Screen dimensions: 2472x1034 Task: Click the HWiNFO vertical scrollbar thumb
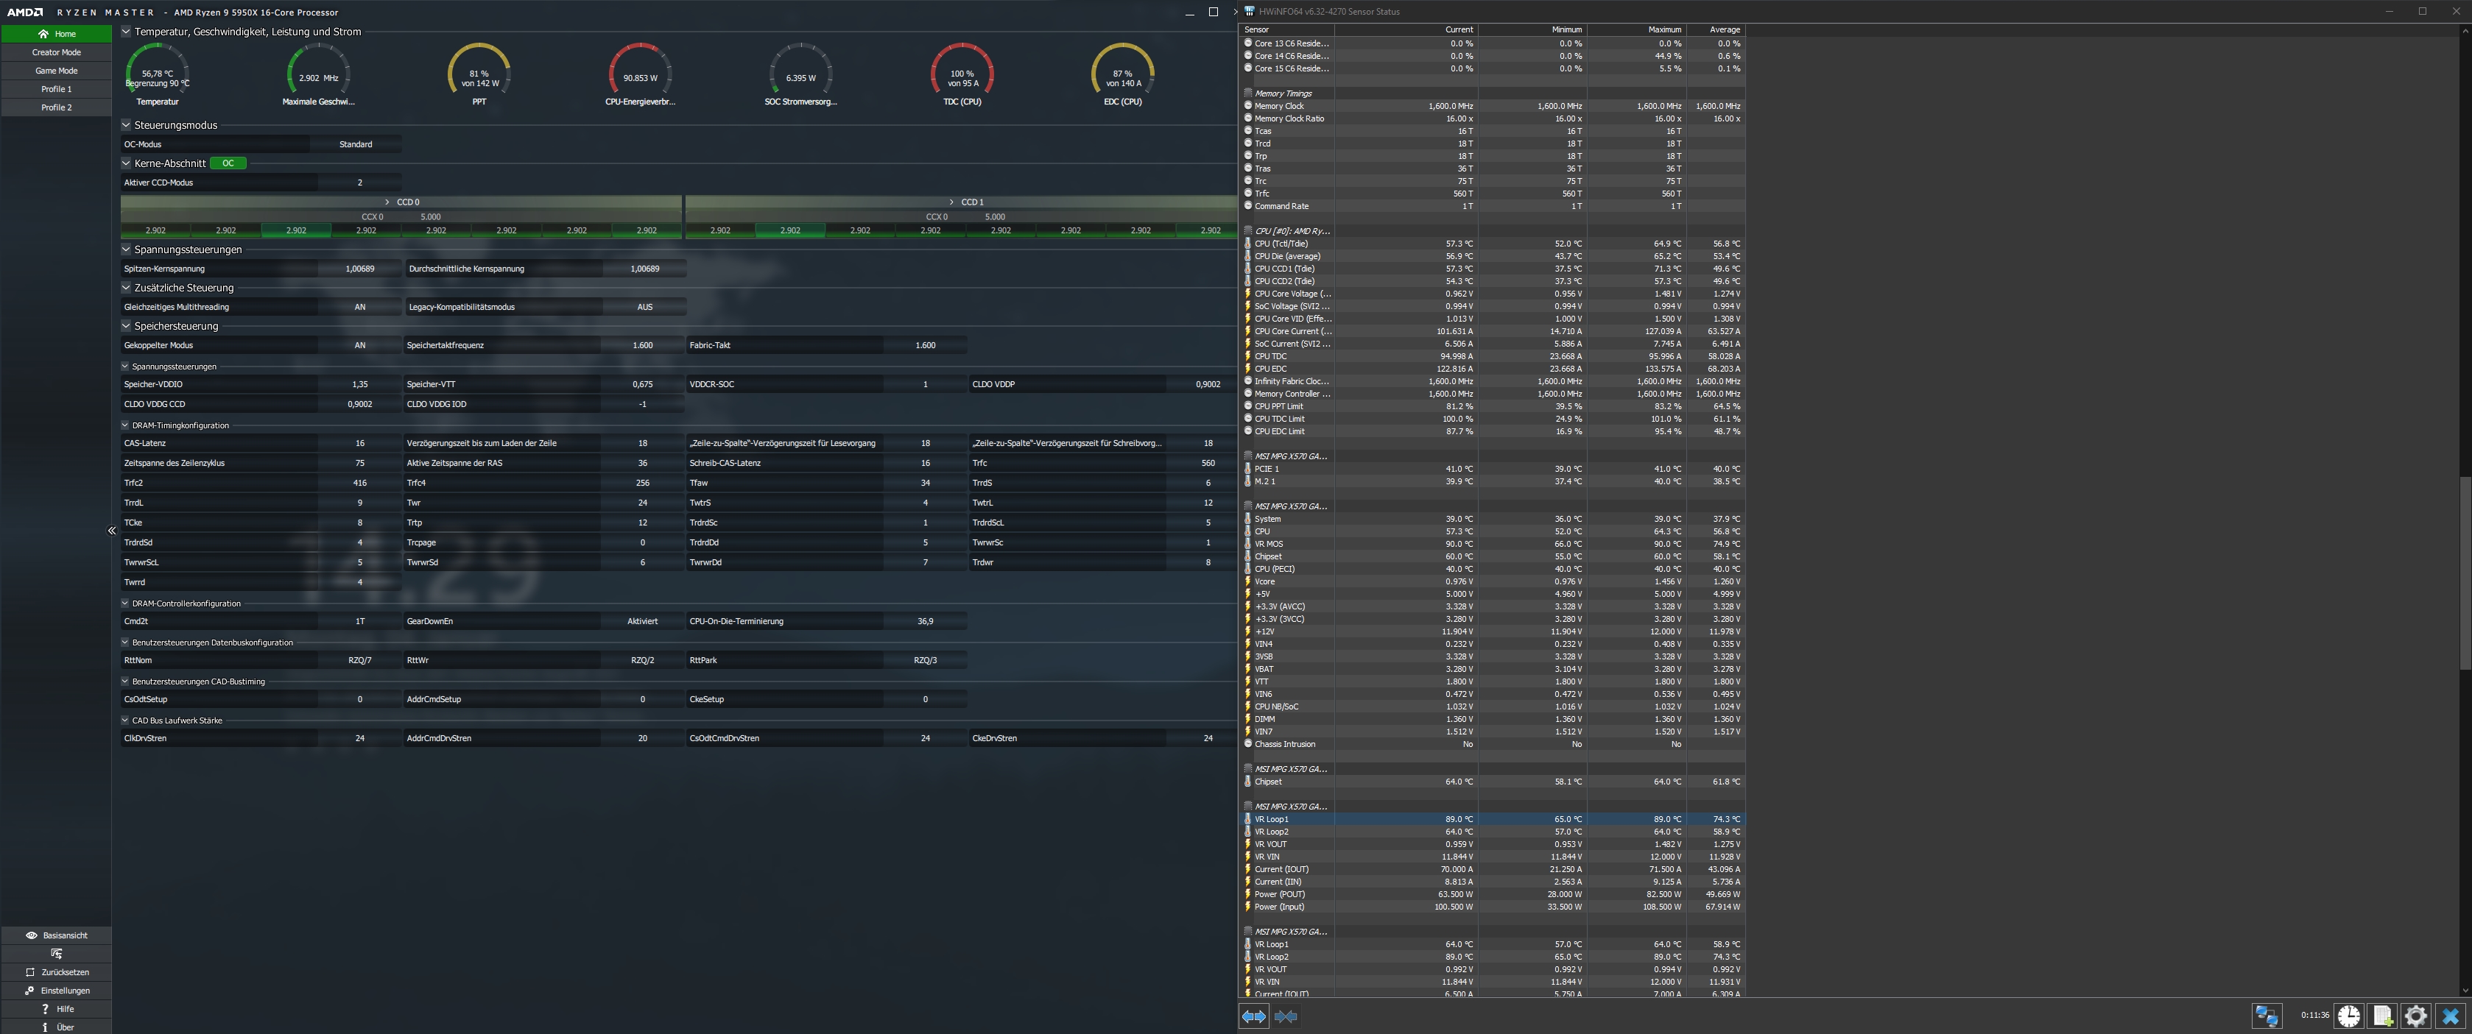pyautogui.click(x=2465, y=573)
